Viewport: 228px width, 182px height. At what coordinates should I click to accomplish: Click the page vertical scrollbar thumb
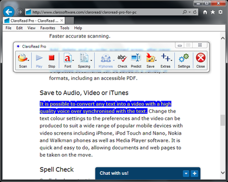click(x=223, y=120)
